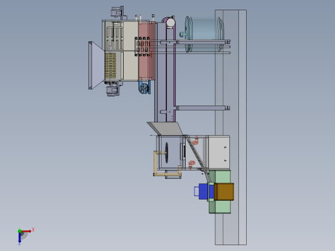Click the blue Z axis arrow of triad
Screen dimensions: 335x251
click(x=19, y=237)
